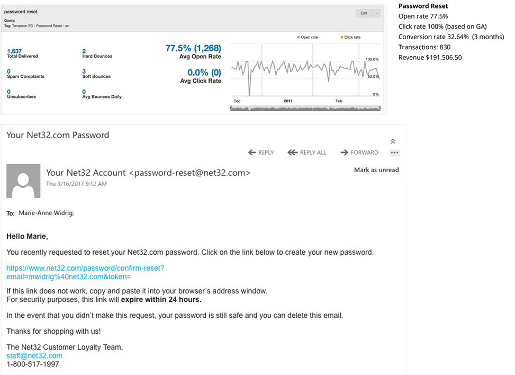Image resolution: width=515 pixels, height=375 pixels.
Task: Click the Dec label on chart axis
Action: pyautogui.click(x=237, y=101)
